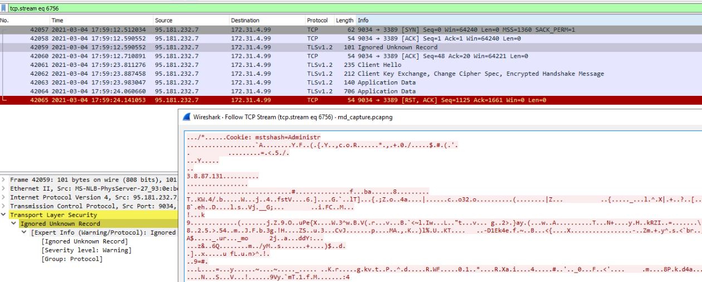702x282 pixels.
Task: Select the Client Hello packet 42061
Action: (279, 65)
